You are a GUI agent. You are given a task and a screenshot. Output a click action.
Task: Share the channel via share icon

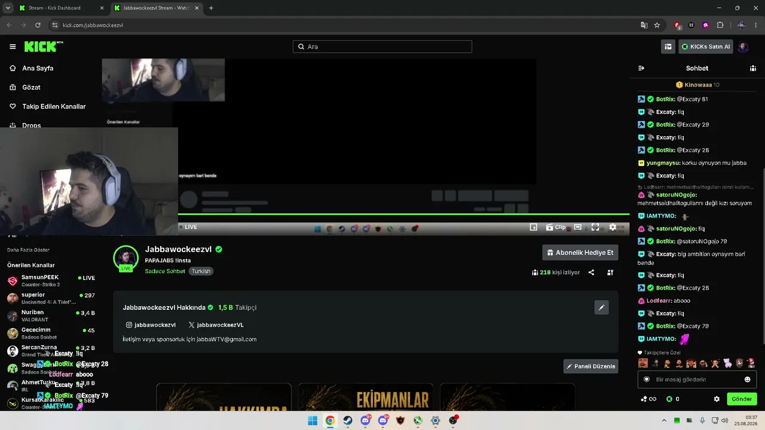(591, 272)
